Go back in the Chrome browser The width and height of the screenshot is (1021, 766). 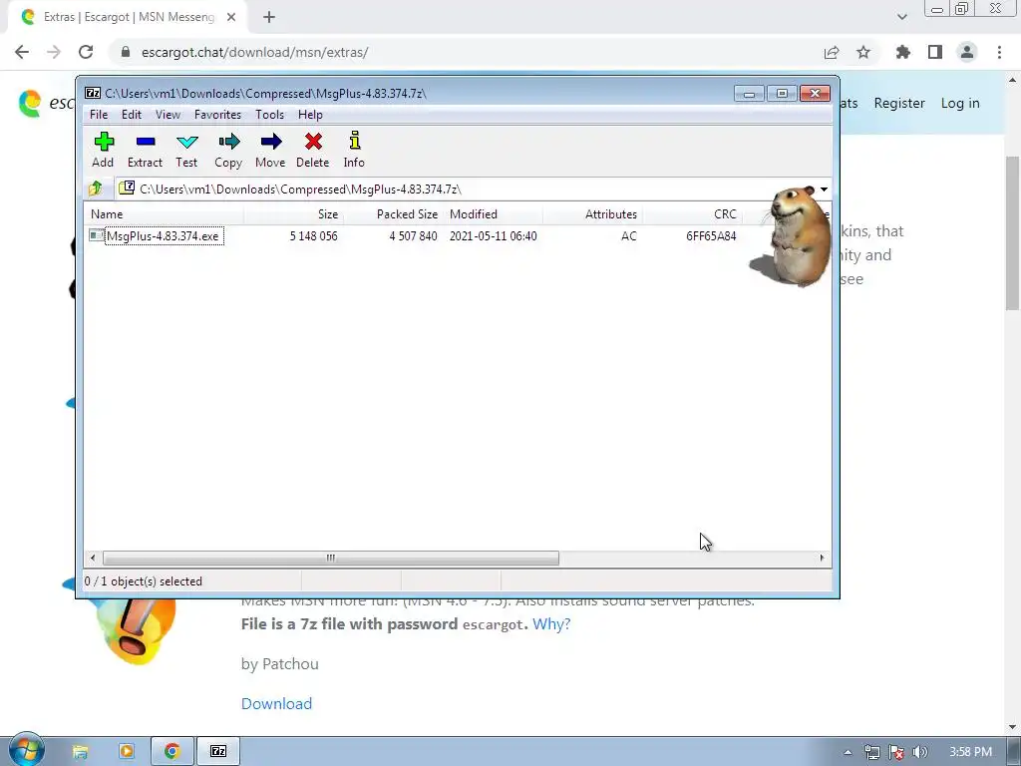point(22,52)
